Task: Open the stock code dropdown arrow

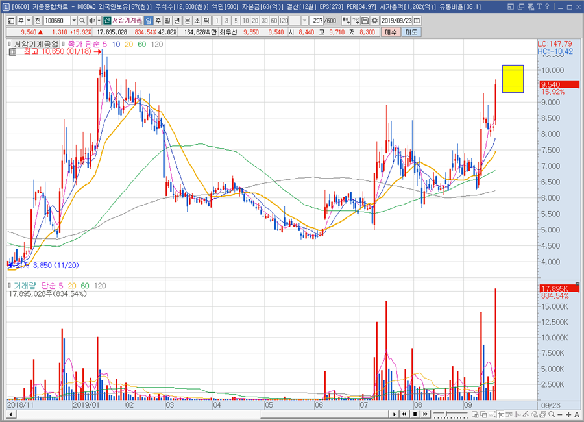Action: click(74, 21)
